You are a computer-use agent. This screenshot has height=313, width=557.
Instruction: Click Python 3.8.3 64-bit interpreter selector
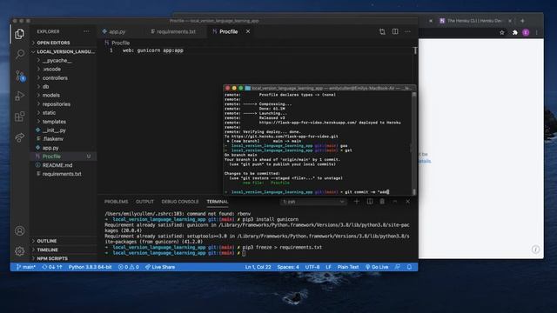click(90, 267)
